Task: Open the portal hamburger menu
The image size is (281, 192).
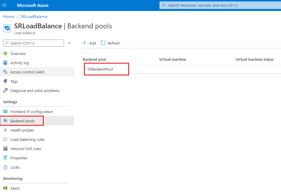Action: [x=4, y=5]
